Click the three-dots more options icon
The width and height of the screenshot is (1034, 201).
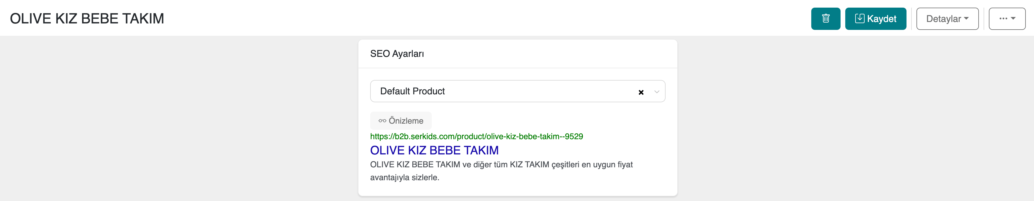tap(1003, 18)
